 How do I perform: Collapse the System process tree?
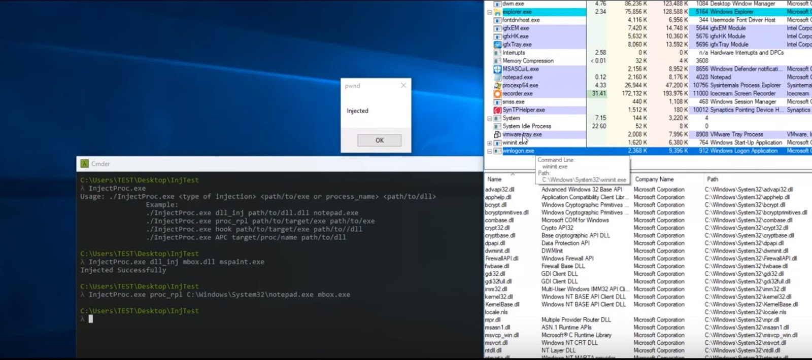(x=490, y=118)
